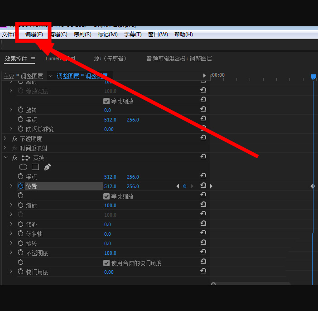Switch to the 源:(无剪辑) tab
The height and width of the screenshot is (311, 318).
click(110, 58)
